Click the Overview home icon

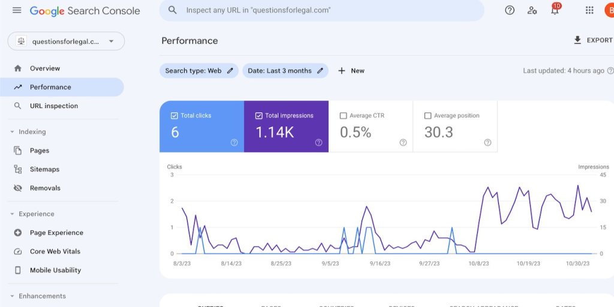(x=17, y=68)
